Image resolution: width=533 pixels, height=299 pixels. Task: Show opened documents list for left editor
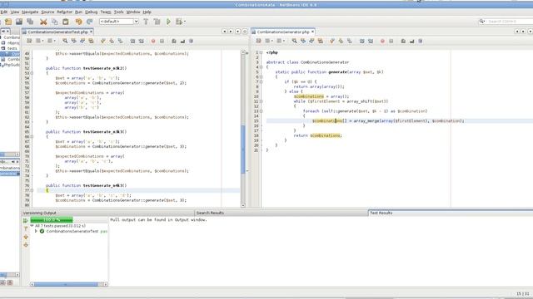237,32
